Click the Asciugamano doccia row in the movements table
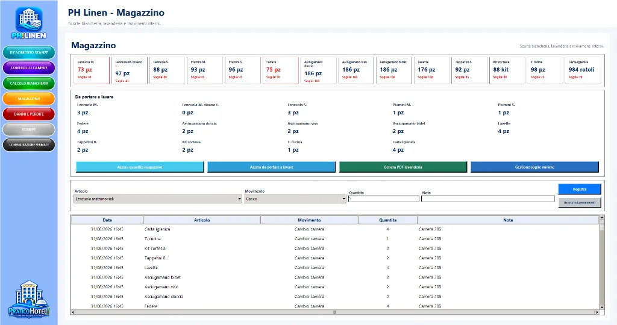This screenshot has width=617, height=325. (335, 297)
